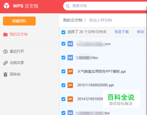147x115 pixels.
Task: Uncheck 大气稳重实用商务PPT模板.ppt checkbox
Action: pos(64,71)
